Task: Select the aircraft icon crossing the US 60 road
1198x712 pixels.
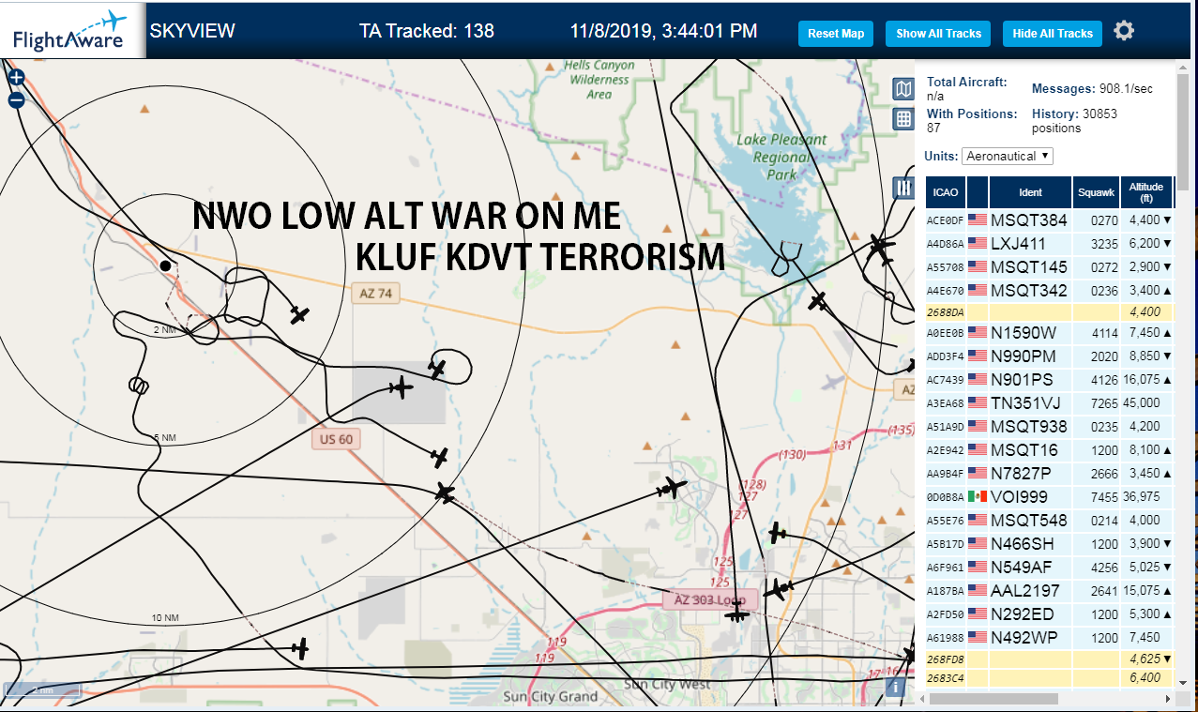Action: point(445,492)
